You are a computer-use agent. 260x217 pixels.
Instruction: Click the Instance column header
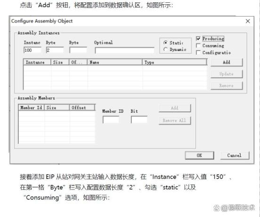(37, 62)
